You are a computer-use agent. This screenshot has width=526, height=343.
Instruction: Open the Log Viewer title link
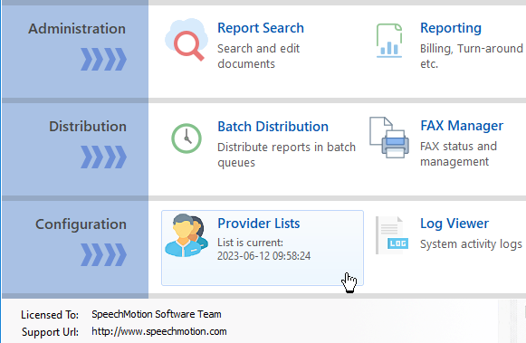[x=454, y=224]
